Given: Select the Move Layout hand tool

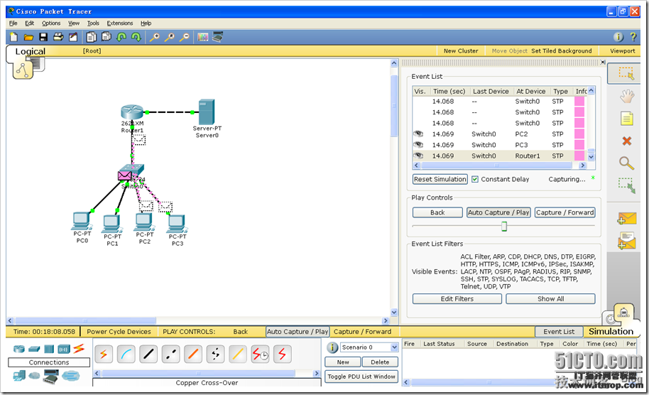Looking at the screenshot, I should point(627,97).
